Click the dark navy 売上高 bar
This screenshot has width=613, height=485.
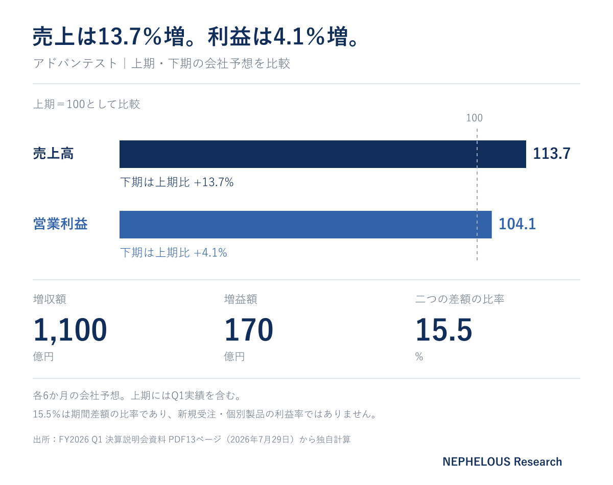pos(323,154)
